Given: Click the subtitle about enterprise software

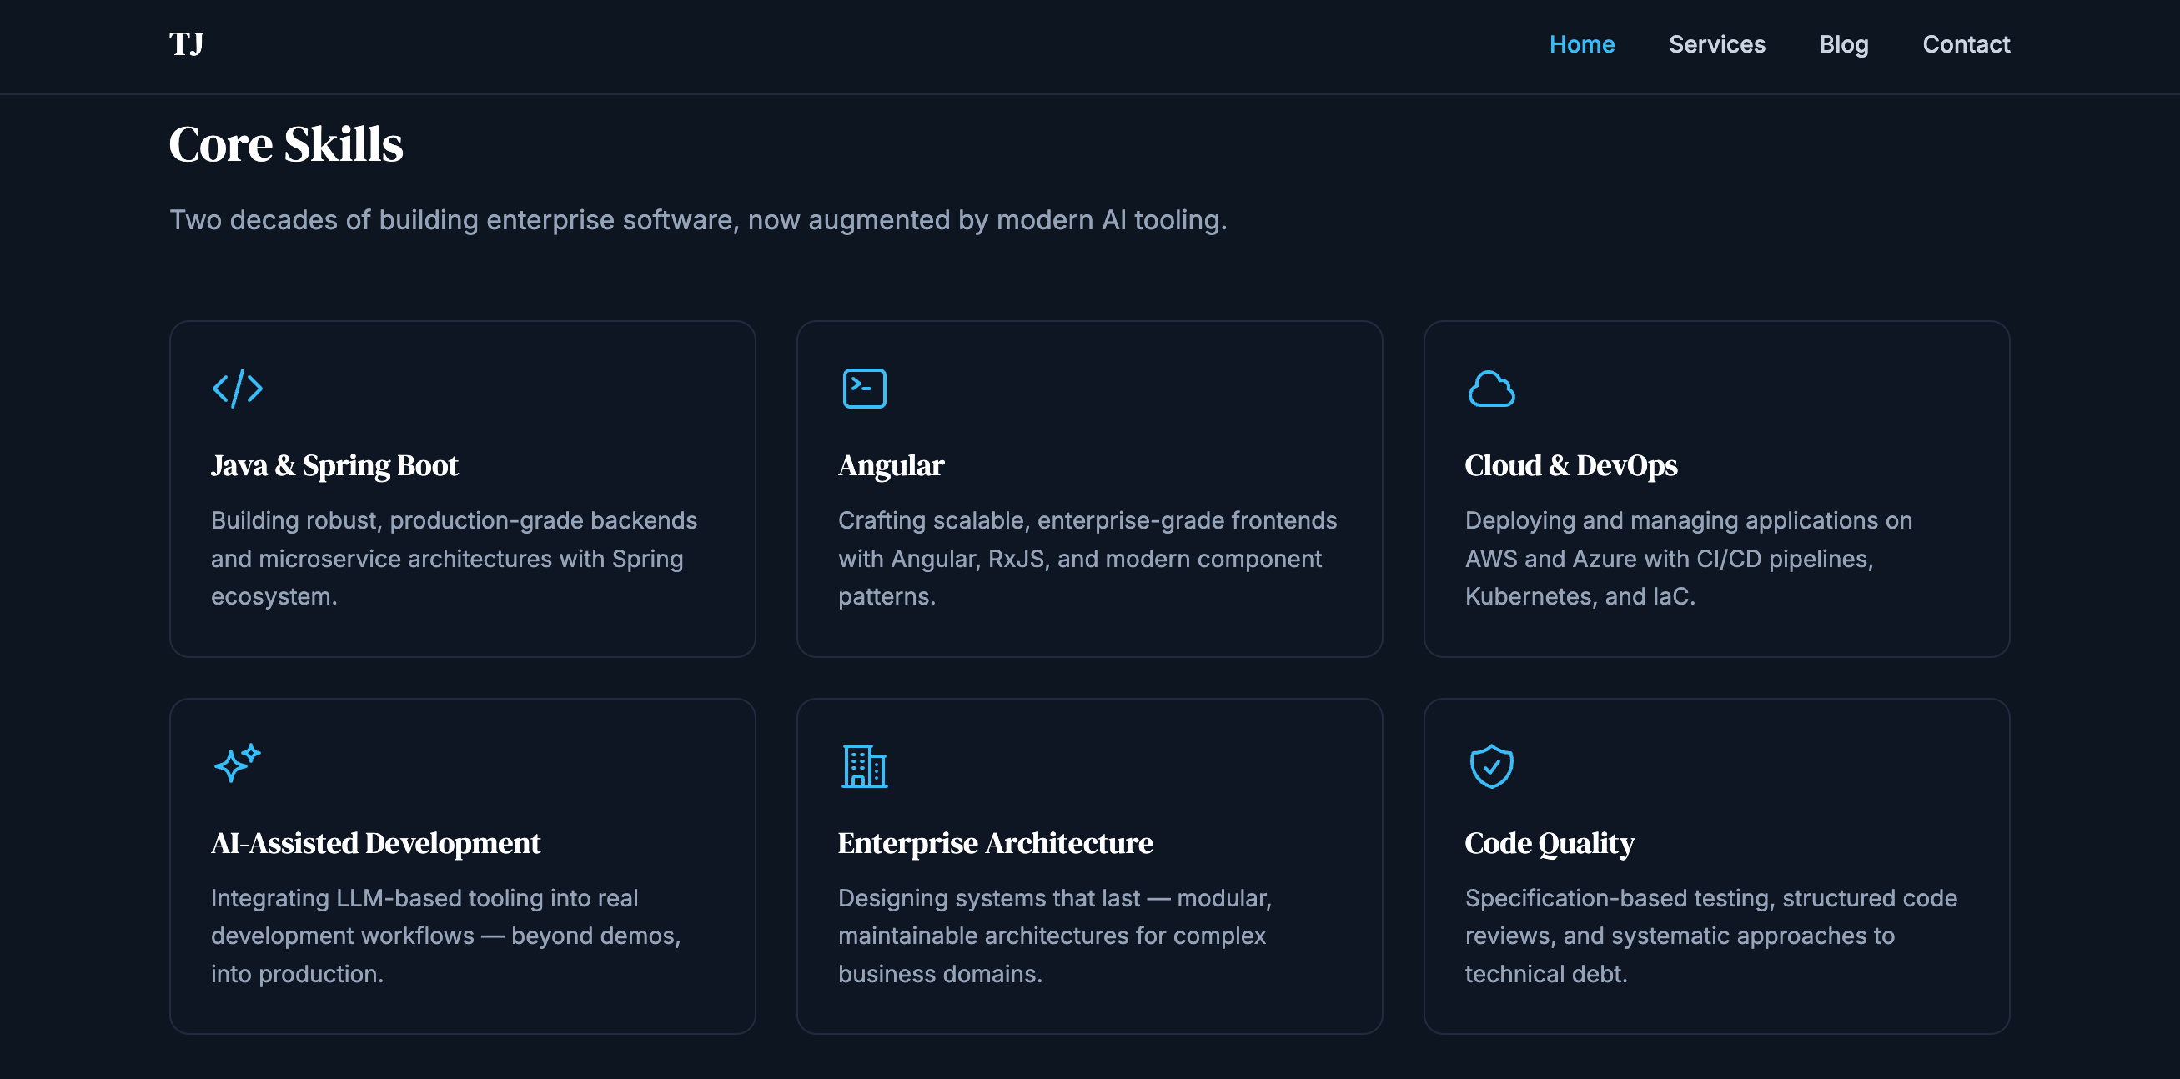Looking at the screenshot, I should (697, 220).
